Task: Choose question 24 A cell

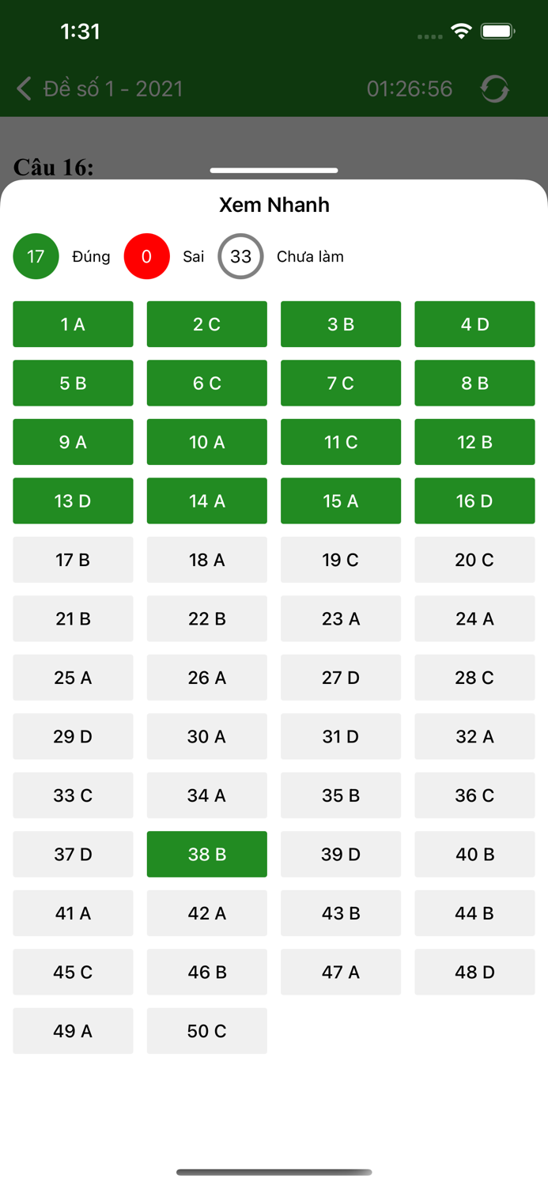Action: tap(474, 618)
